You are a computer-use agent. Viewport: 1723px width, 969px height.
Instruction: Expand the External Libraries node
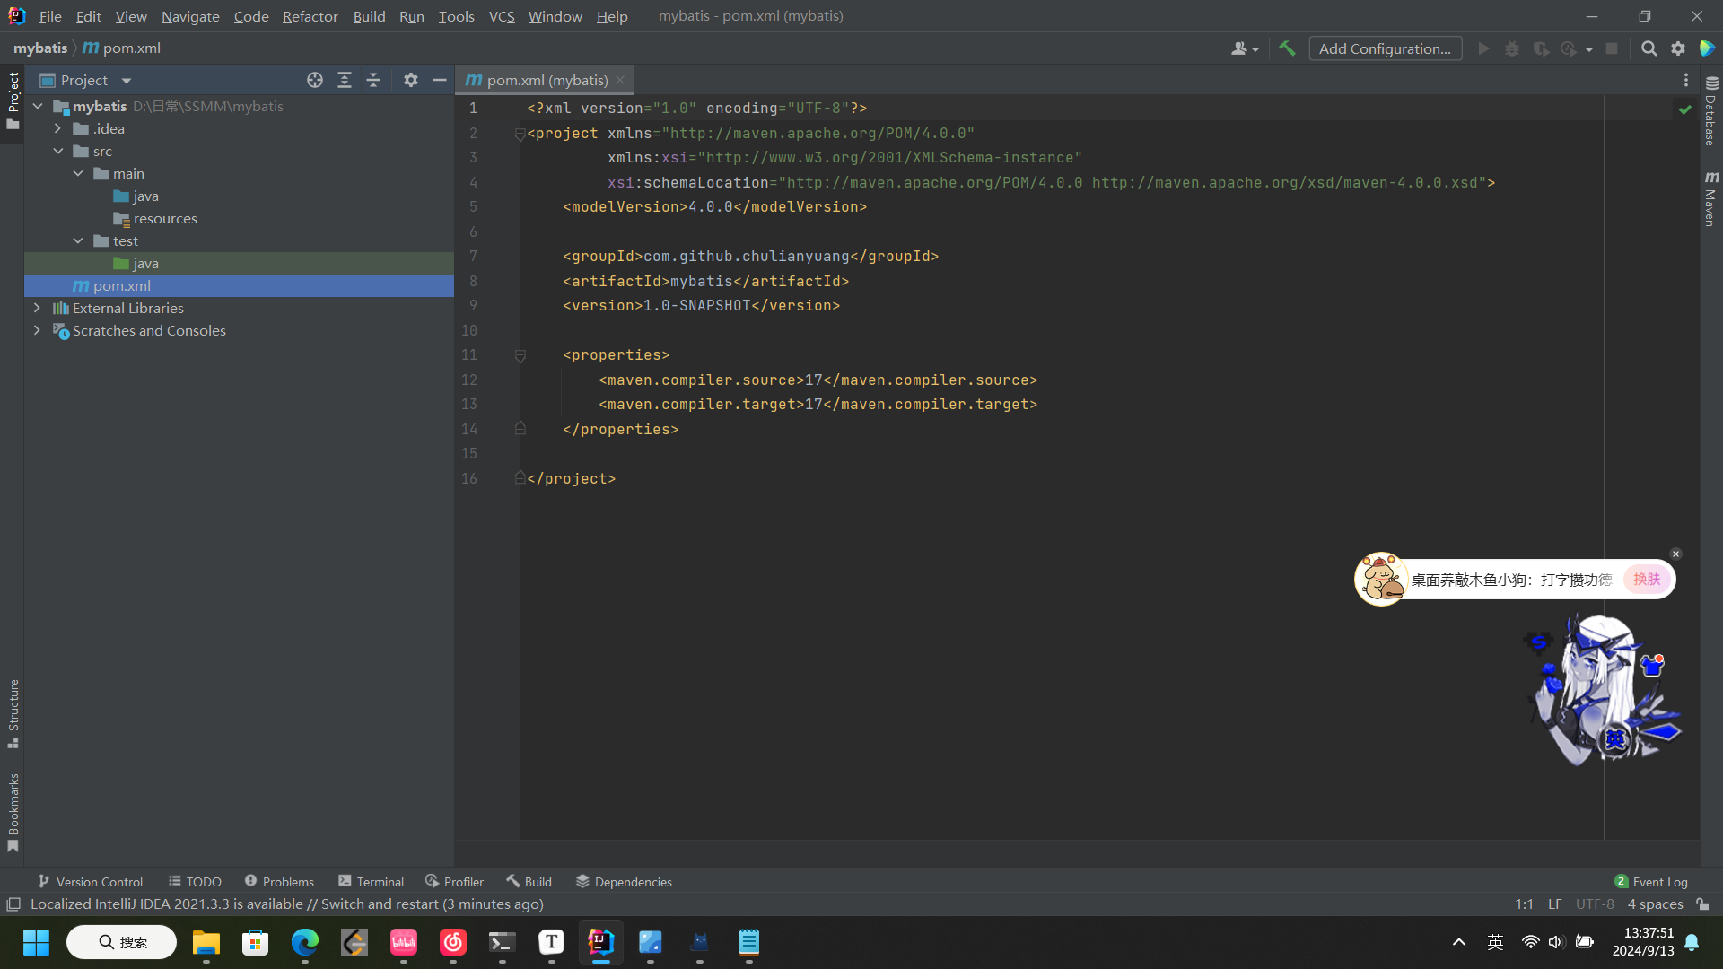[37, 308]
